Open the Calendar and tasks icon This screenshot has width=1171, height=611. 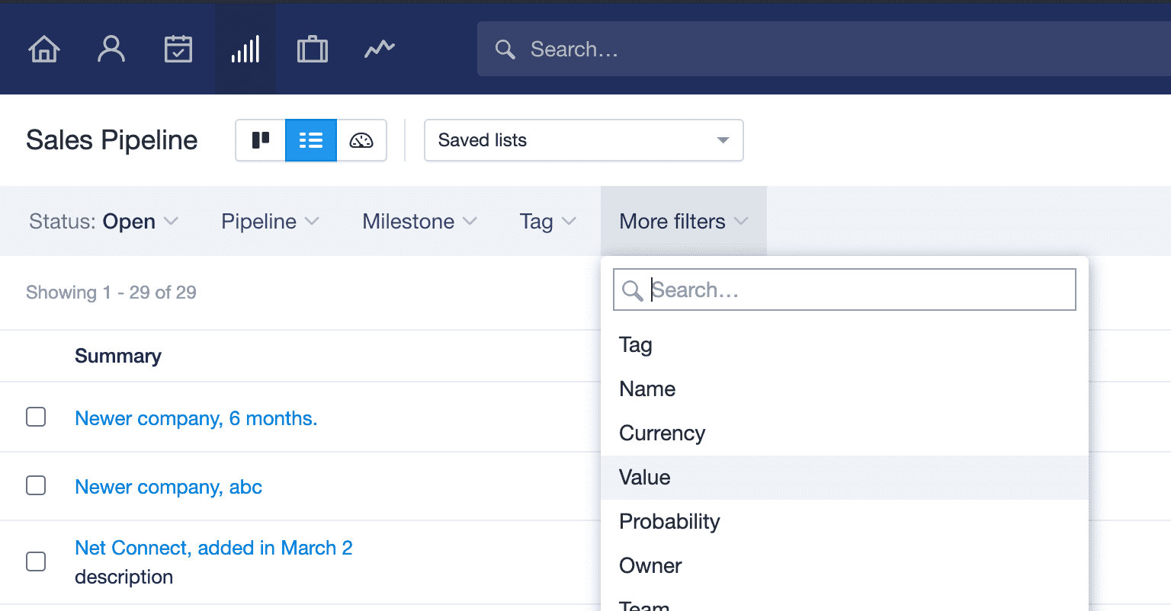pos(178,50)
